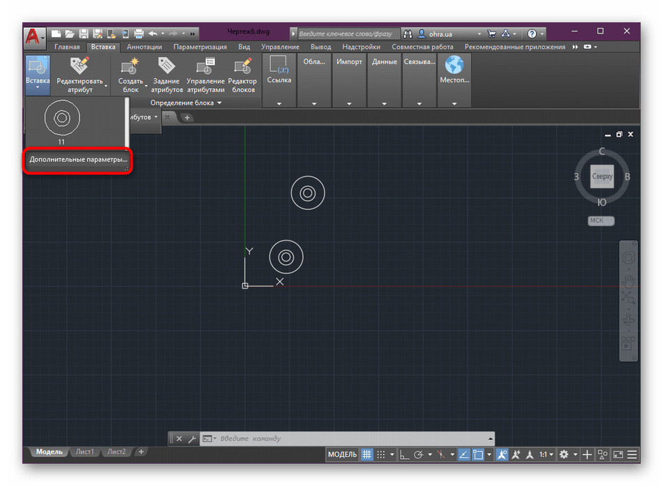663x486 pixels.
Task: Switch to the Аннотации ribbon tab
Action: pyautogui.click(x=144, y=47)
